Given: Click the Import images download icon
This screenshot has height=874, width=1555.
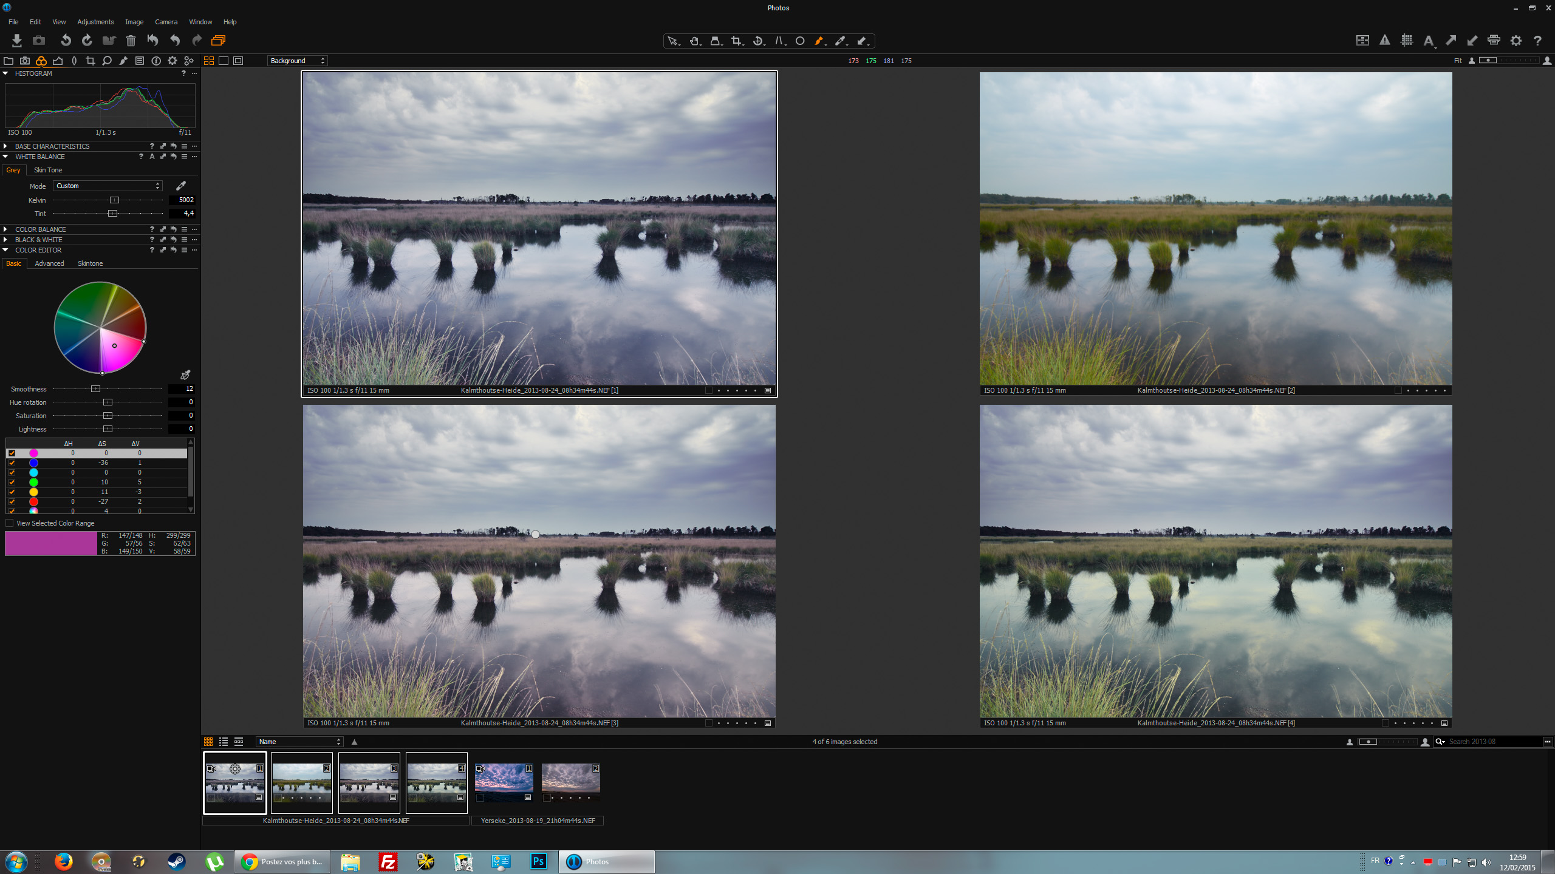Looking at the screenshot, I should pos(16,41).
